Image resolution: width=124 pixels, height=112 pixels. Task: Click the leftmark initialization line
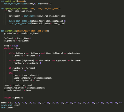pos(18,38)
